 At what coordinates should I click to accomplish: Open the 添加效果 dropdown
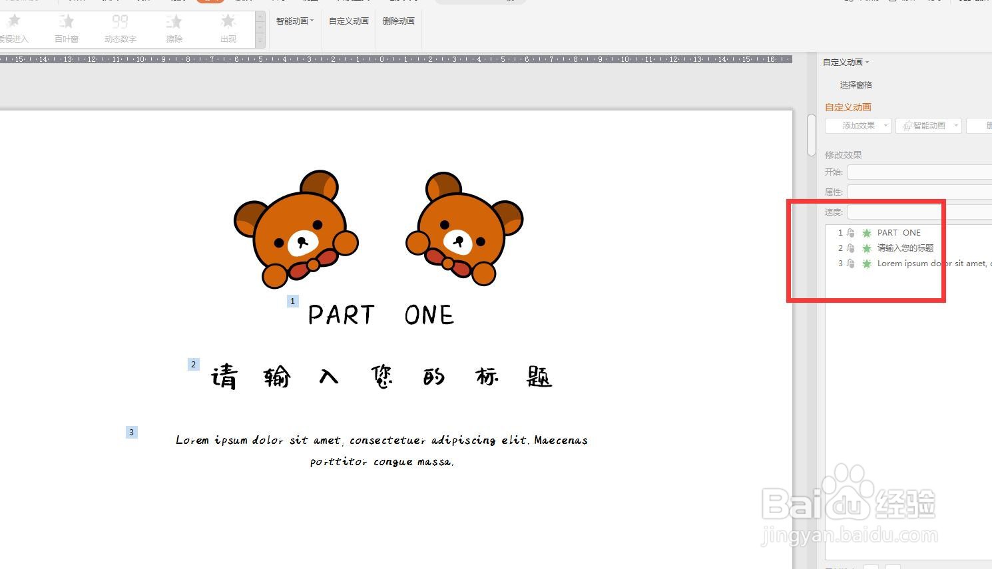click(x=858, y=126)
